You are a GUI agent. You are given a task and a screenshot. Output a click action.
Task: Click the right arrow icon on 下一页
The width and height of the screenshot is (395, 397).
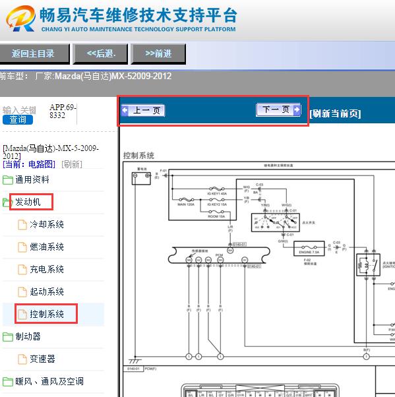tap(297, 110)
